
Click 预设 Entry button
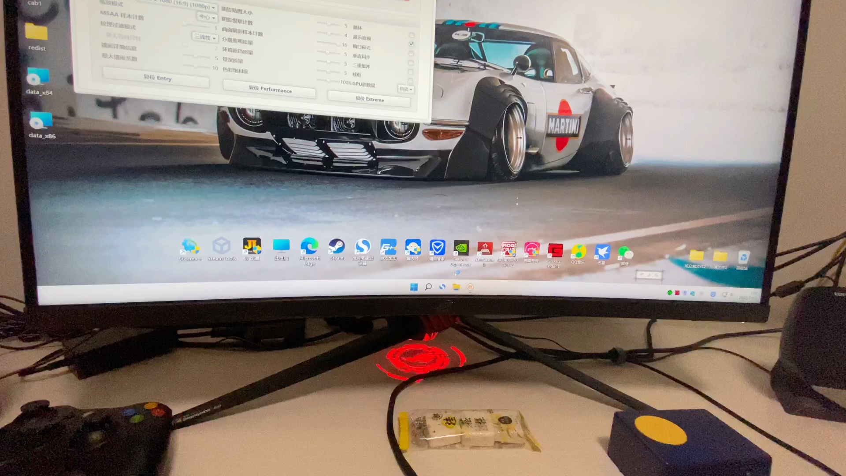point(157,77)
